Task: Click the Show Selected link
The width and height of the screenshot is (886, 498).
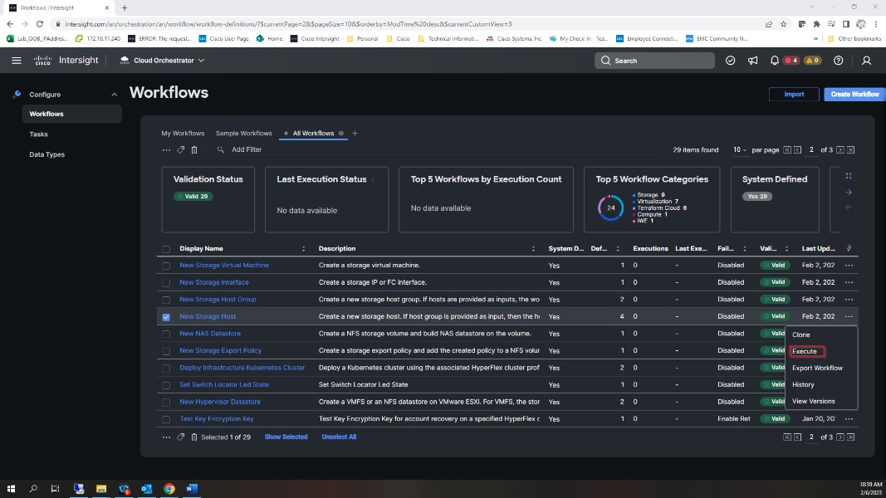Action: 286,437
